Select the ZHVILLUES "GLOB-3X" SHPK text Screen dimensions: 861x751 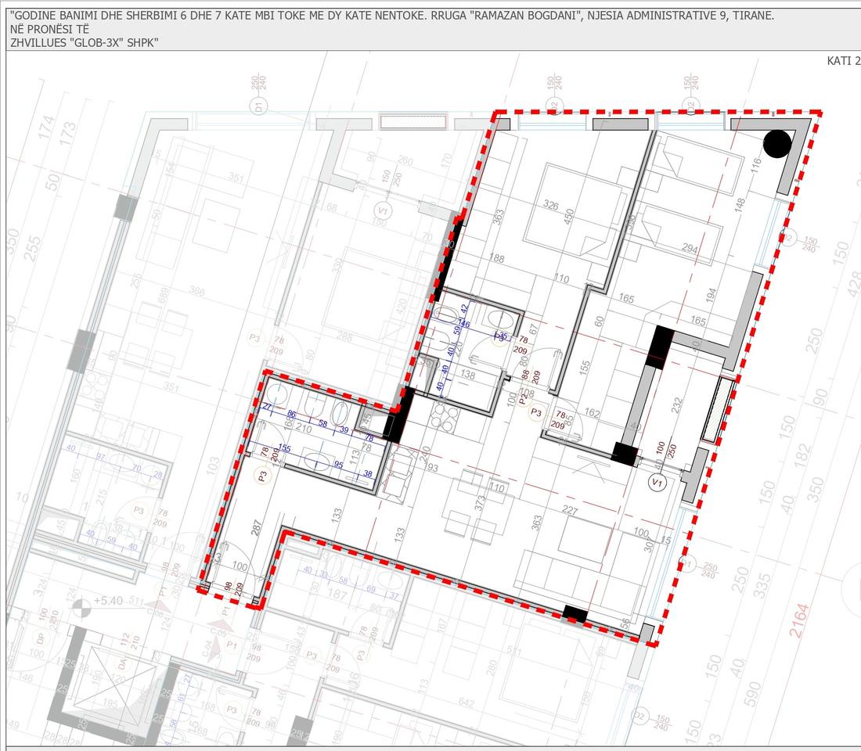85,42
